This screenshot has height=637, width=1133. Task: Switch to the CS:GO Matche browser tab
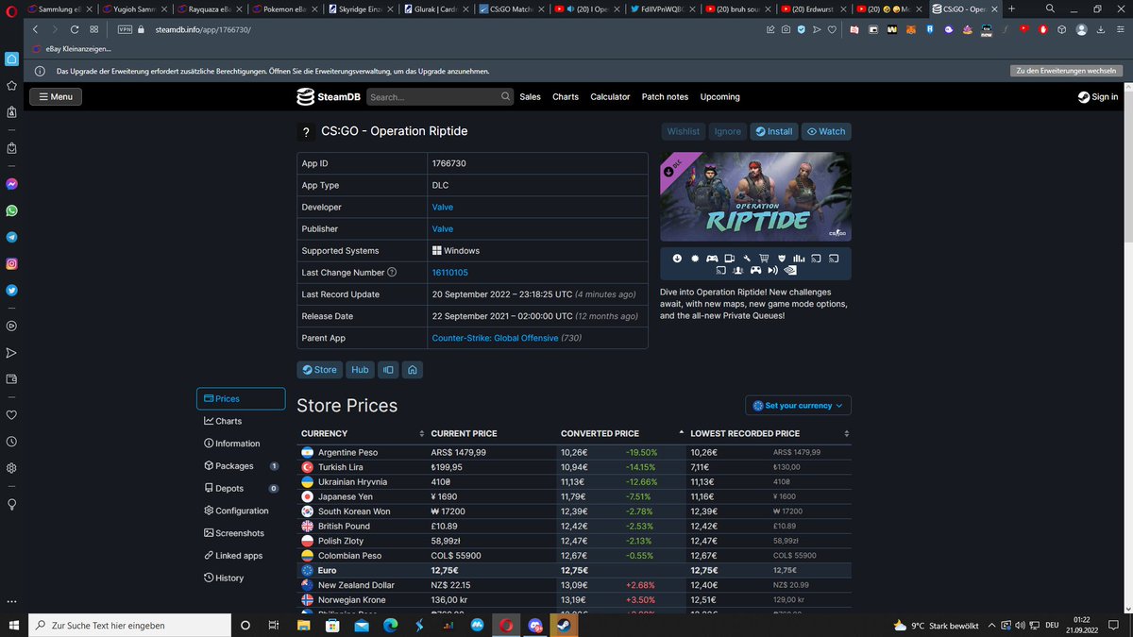point(512,8)
